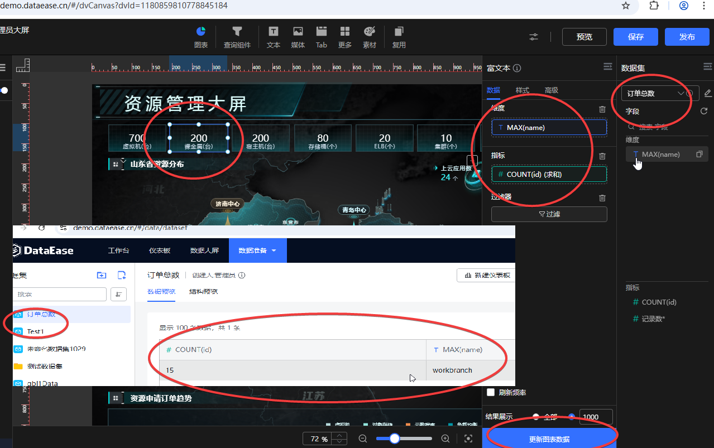Delete the 指标 field via trash icon

point(602,156)
